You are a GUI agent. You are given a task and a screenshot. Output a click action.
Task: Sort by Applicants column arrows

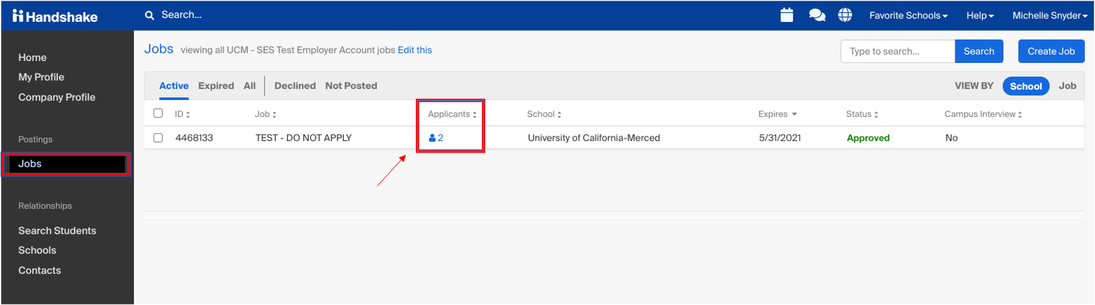pyautogui.click(x=475, y=114)
